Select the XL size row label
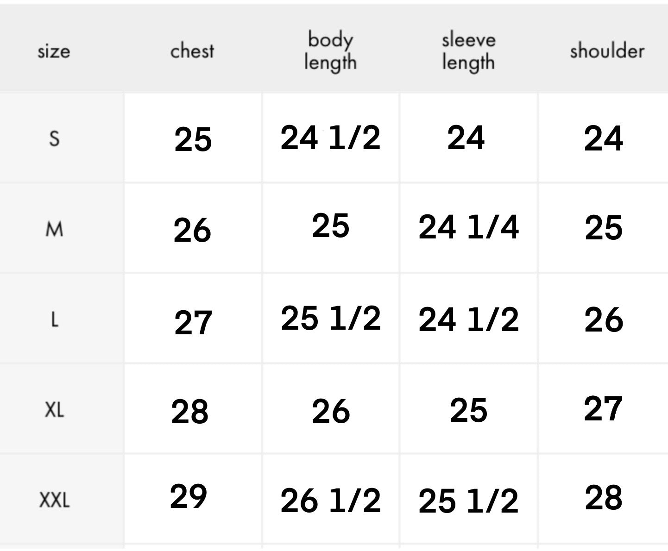The image size is (668, 551). click(x=54, y=410)
